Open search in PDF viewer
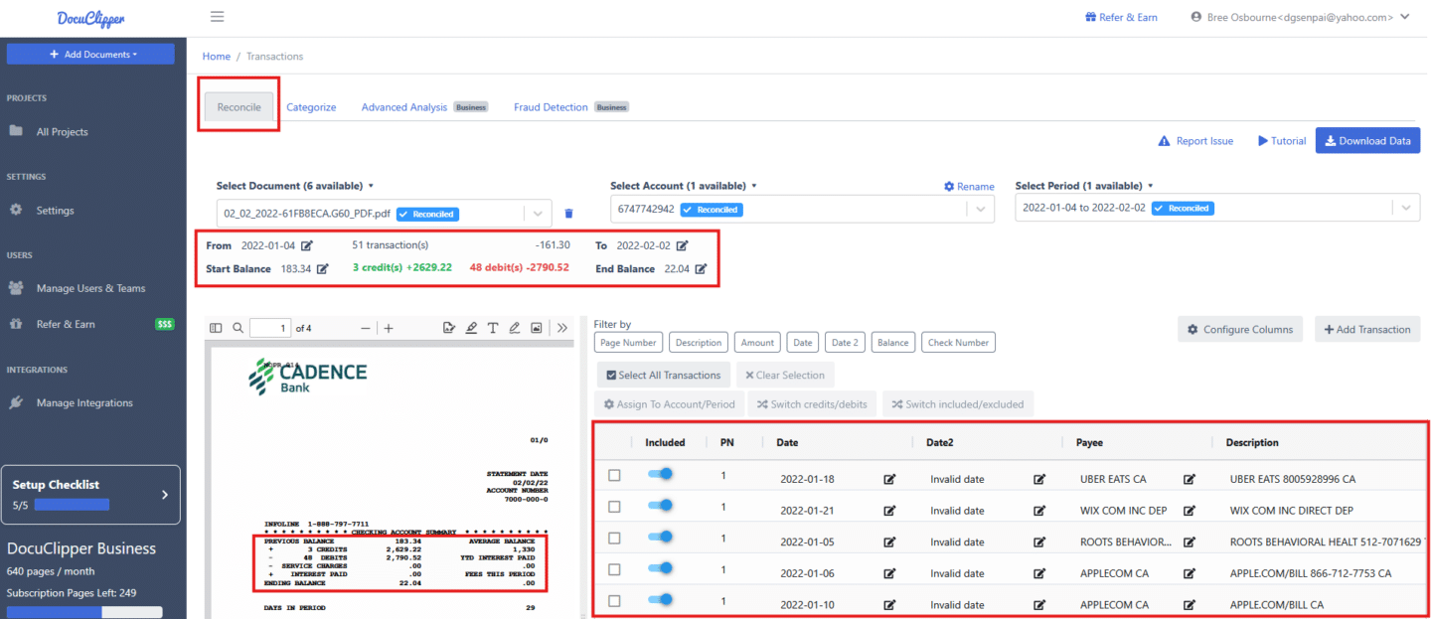Image resolution: width=1431 pixels, height=619 pixels. point(238,328)
